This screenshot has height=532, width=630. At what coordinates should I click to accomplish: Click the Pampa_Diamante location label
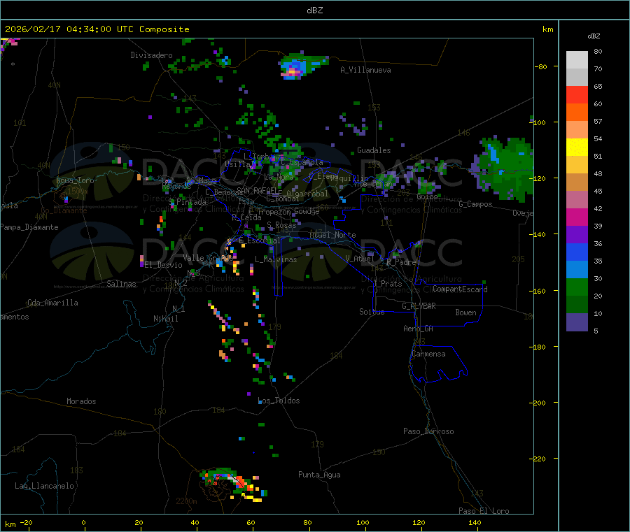point(29,227)
